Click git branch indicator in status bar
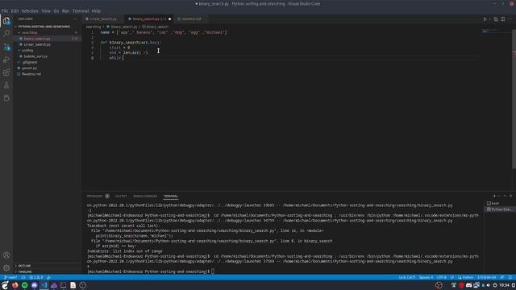516x290 pixels. [10, 277]
